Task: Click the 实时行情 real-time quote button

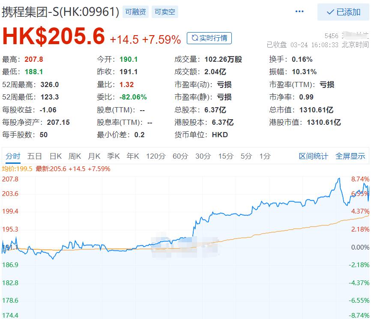Action: tap(210, 38)
